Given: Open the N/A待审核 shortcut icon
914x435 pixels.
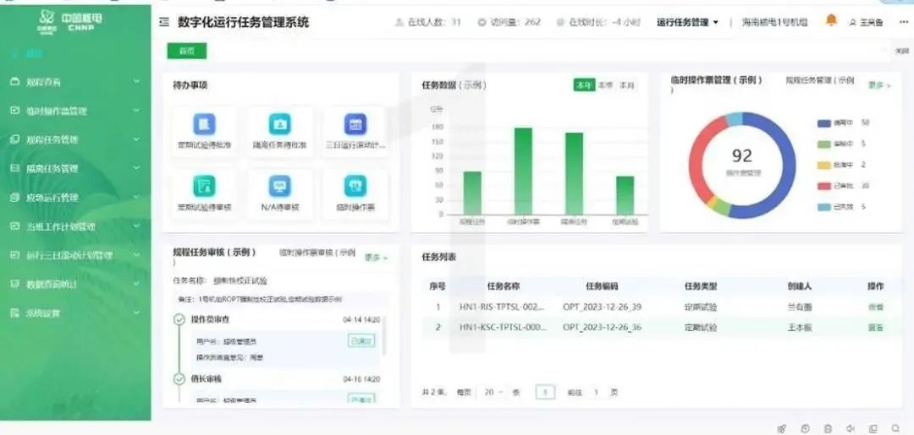Looking at the screenshot, I should tap(280, 187).
